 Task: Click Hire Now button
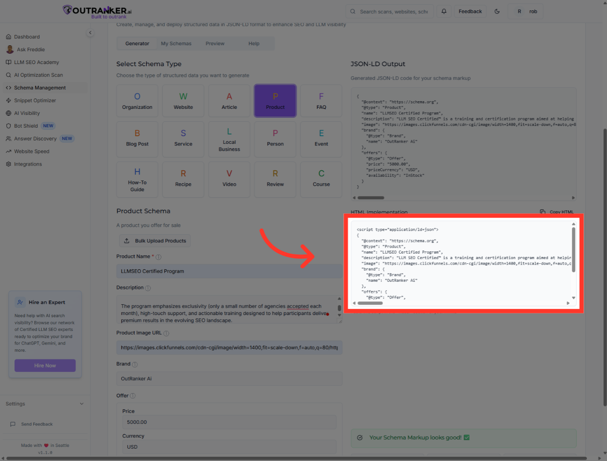(45, 365)
